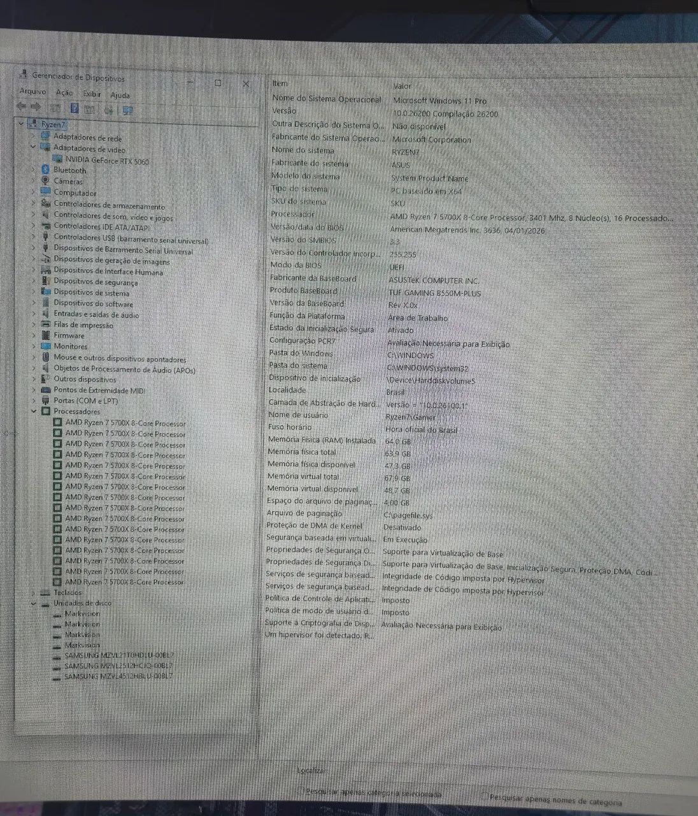The image size is (698, 816).
Task: Click the blue help icon in toolbar
Action: [75, 109]
